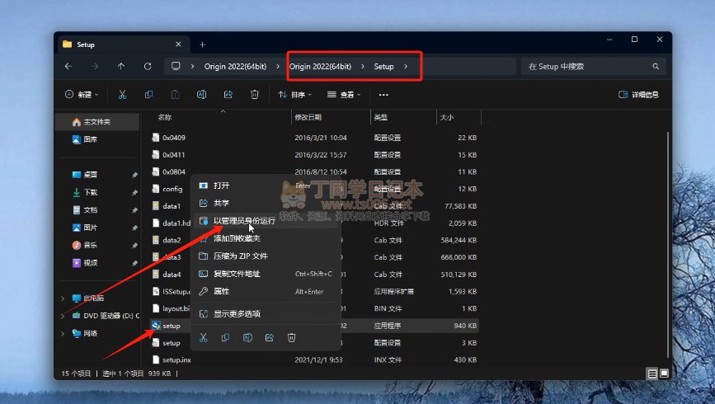Switch to large thumbnails view in status bar
Image resolution: width=715 pixels, height=404 pixels.
[664, 373]
